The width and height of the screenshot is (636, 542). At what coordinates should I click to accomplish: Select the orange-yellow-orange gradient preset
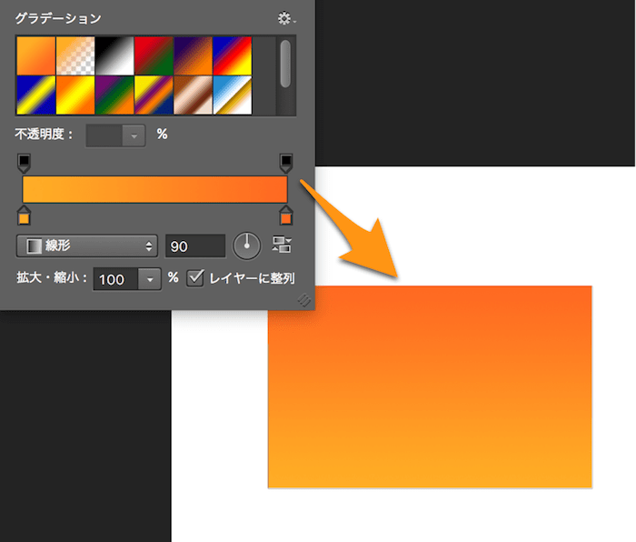point(75,95)
